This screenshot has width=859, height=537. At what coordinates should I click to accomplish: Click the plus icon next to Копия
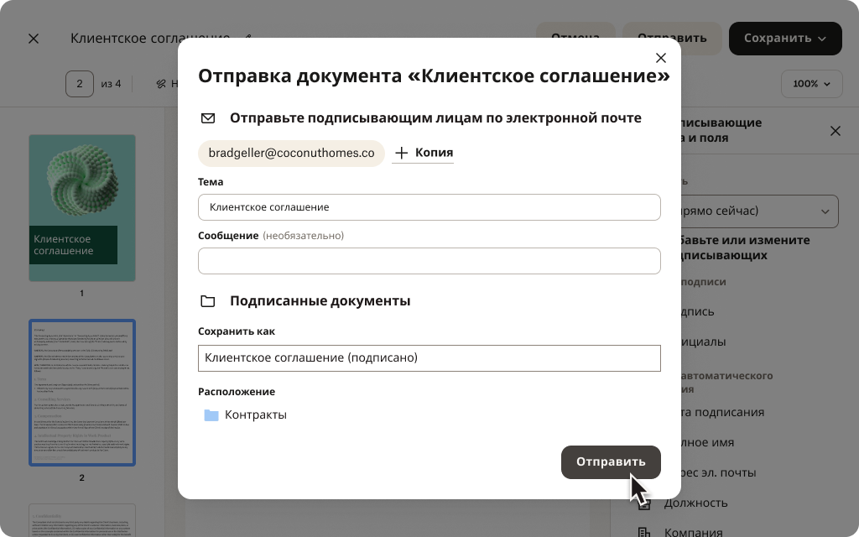click(402, 153)
